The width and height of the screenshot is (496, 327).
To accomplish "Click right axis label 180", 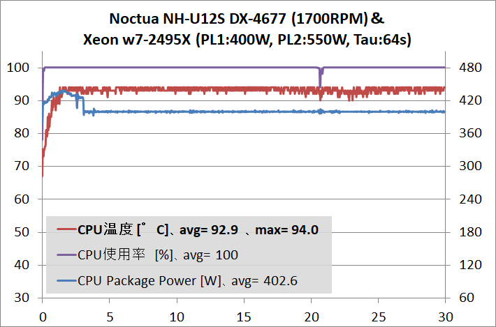I will pos(470,232).
